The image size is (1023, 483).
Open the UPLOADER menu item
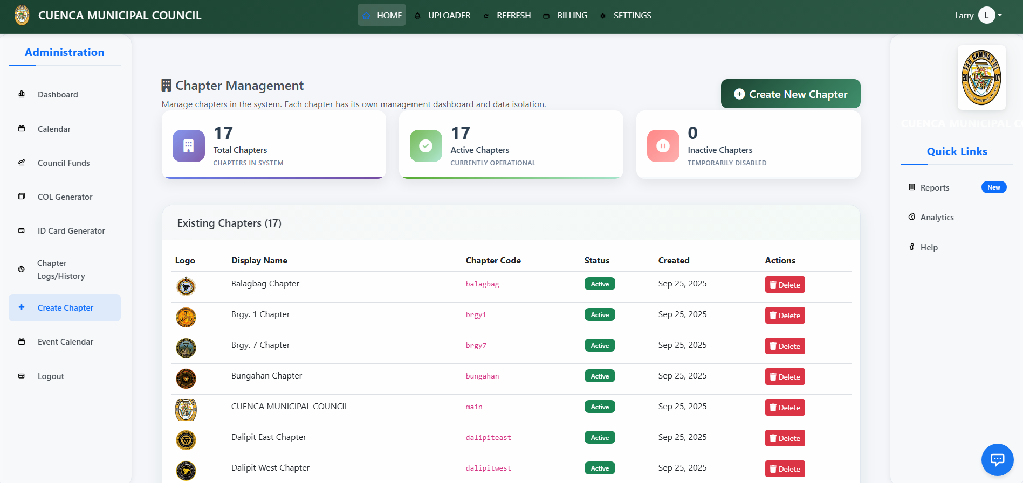point(443,16)
